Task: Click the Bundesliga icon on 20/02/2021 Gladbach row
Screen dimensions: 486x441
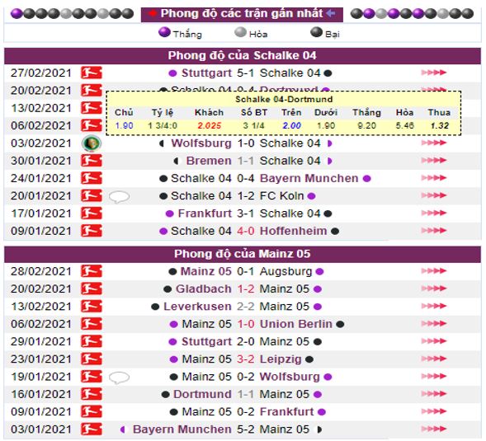Action: 91,289
